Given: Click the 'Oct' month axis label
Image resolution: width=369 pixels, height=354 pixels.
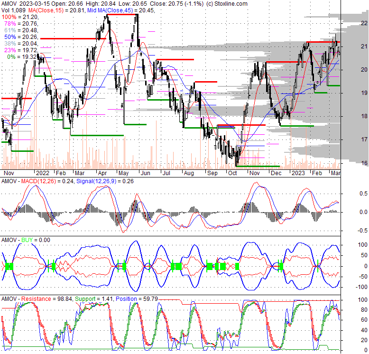Looking at the screenshot, I should coord(232,173).
